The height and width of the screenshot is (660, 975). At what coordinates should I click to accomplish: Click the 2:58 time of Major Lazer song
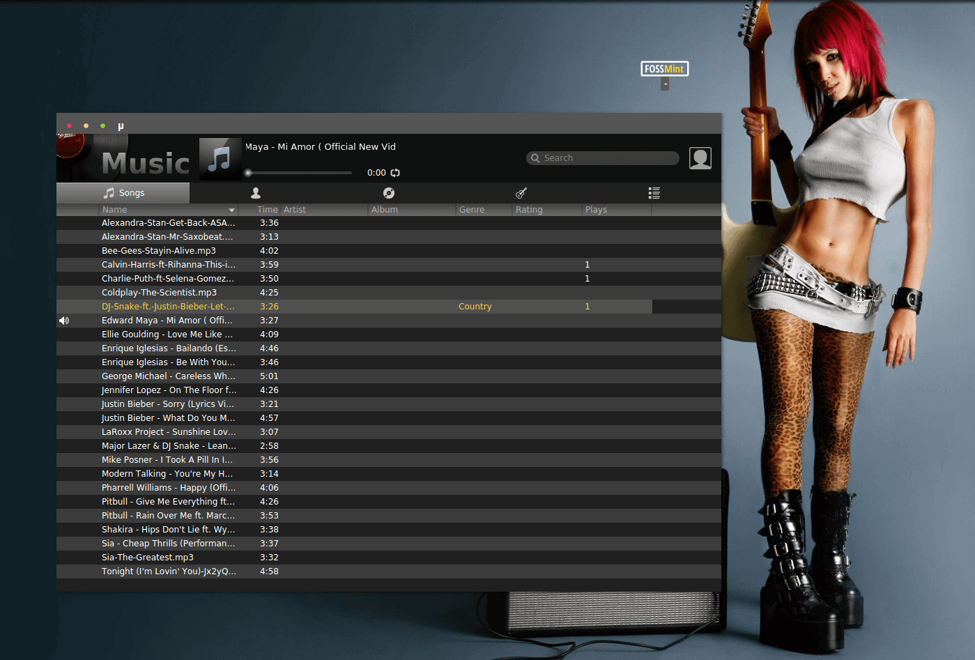point(269,446)
